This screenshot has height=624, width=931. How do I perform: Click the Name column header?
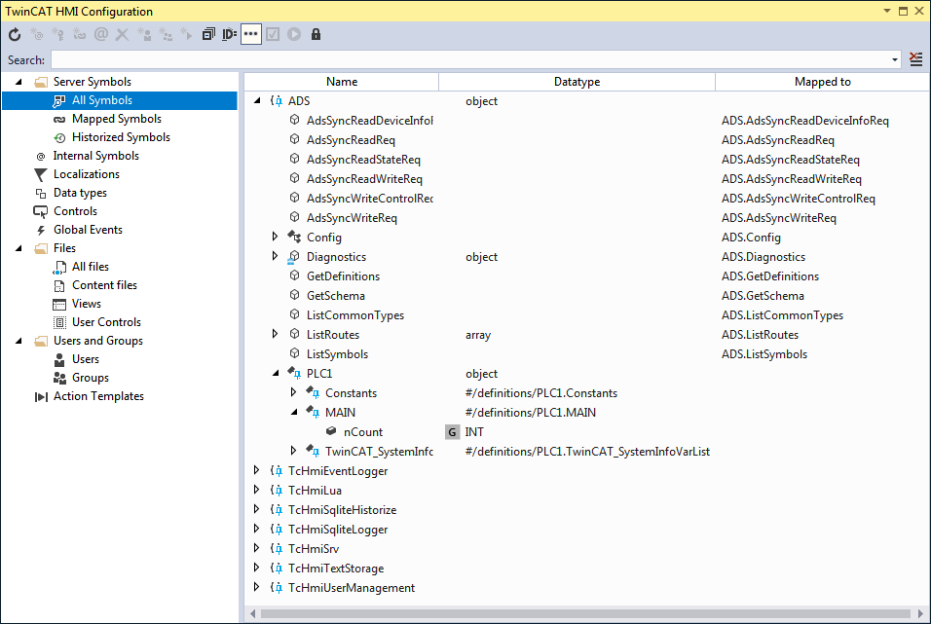point(342,82)
